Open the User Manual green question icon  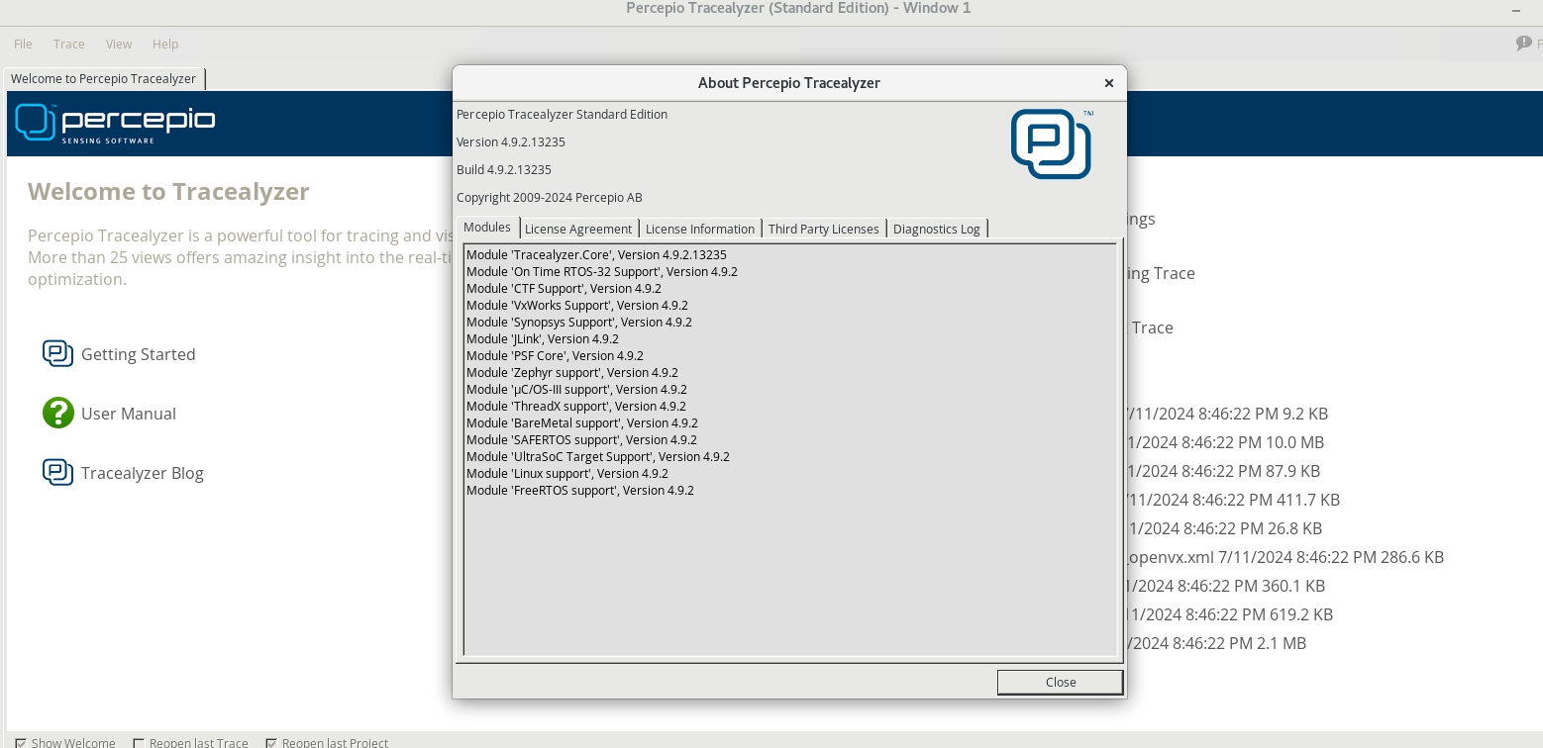(x=57, y=413)
